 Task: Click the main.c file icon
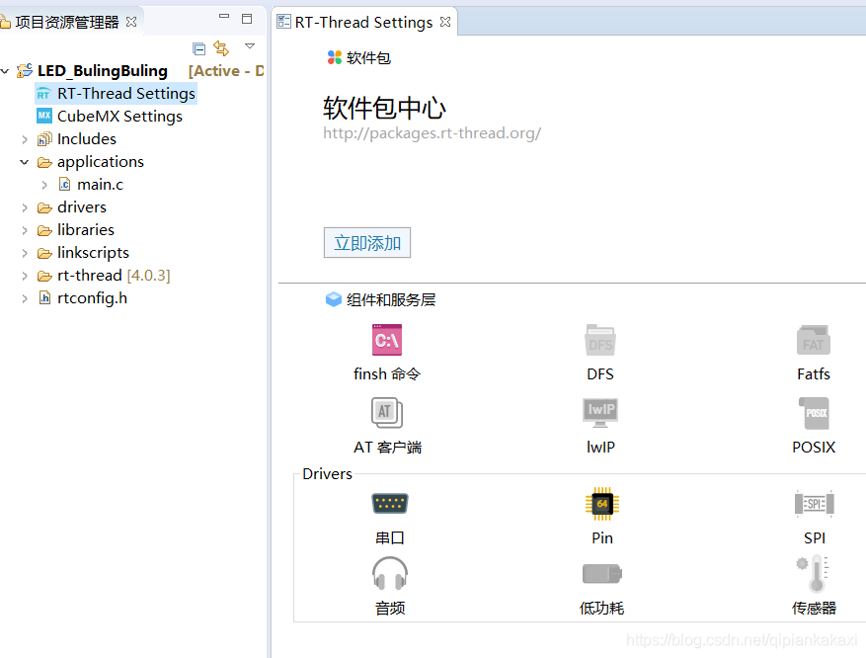(64, 184)
